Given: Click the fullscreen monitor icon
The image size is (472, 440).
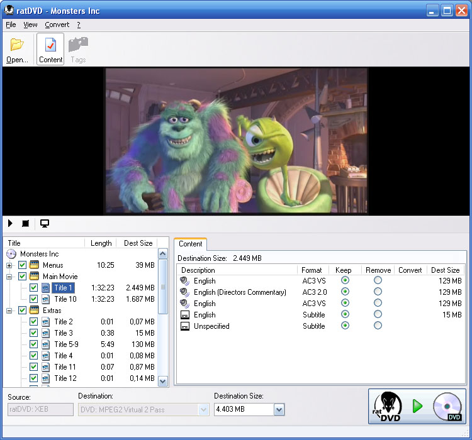Looking at the screenshot, I should [45, 224].
